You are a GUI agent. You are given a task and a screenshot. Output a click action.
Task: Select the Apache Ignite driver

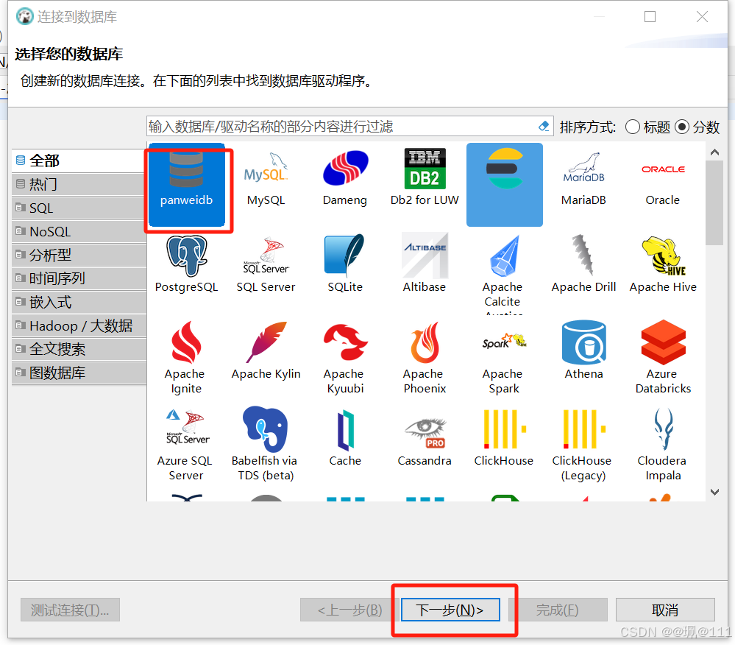pyautogui.click(x=185, y=358)
